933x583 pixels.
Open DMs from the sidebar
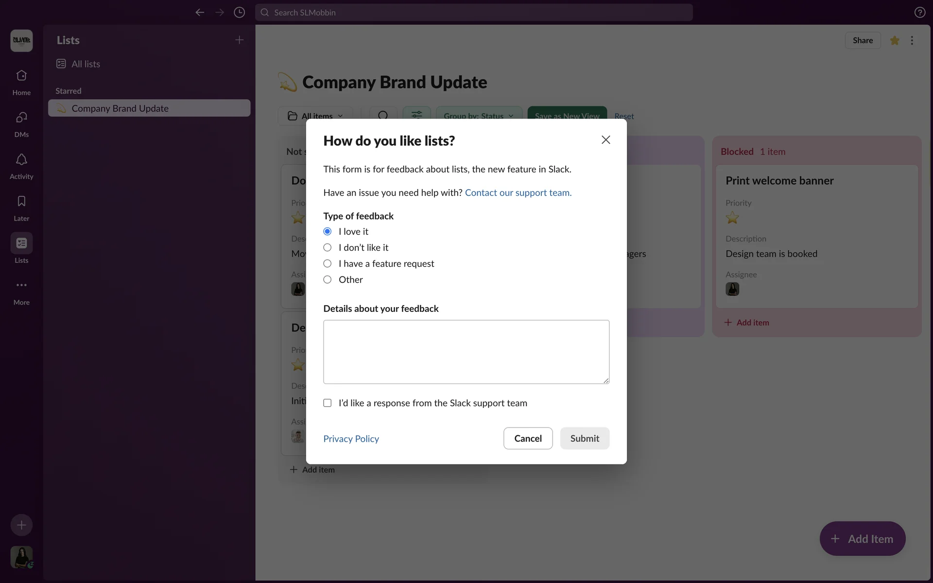(21, 118)
